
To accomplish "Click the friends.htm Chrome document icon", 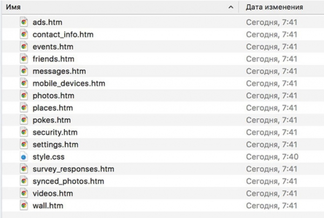I will tap(24, 59).
